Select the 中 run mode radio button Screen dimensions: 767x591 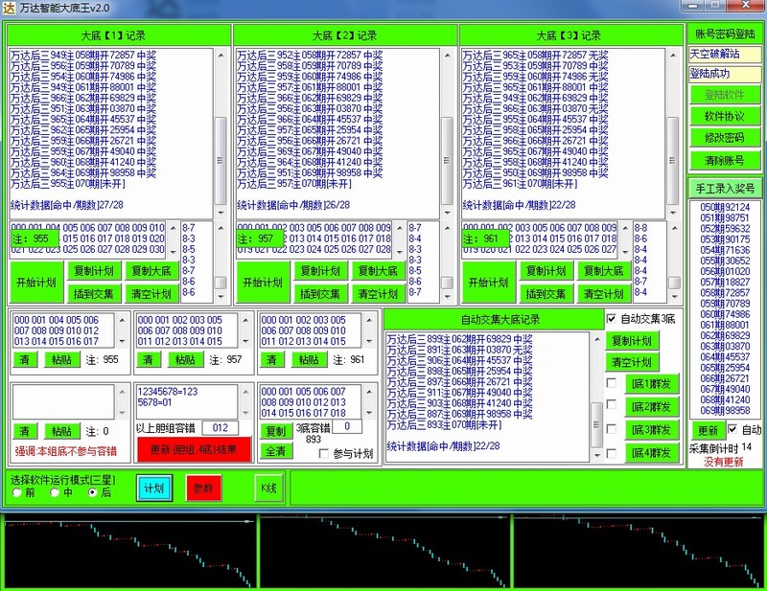click(x=55, y=492)
